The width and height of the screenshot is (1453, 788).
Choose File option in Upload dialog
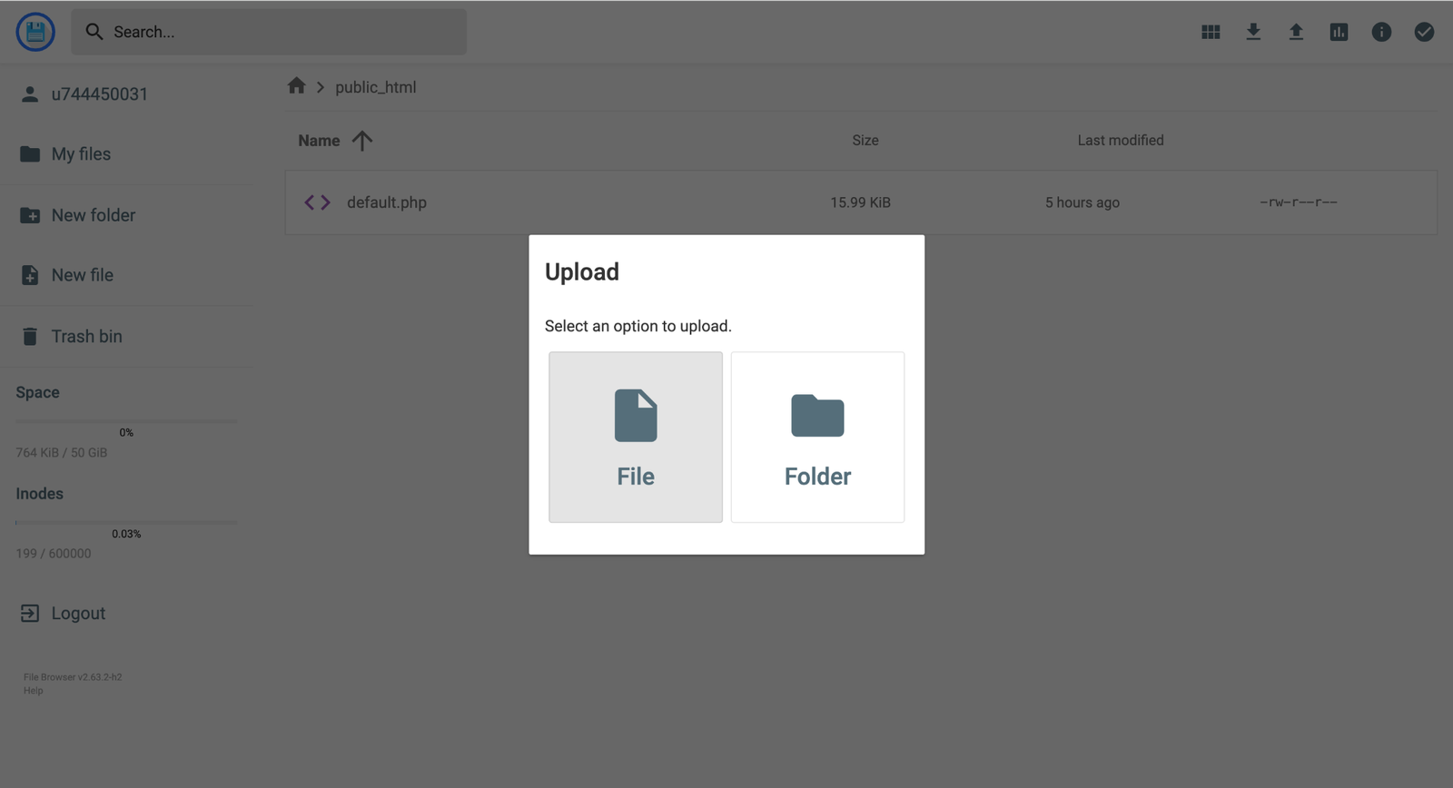coord(636,437)
